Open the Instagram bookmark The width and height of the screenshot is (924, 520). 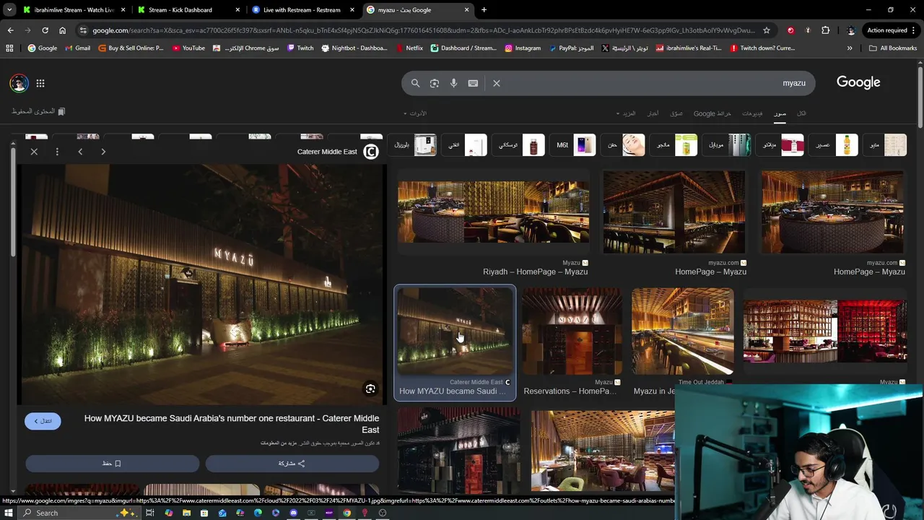point(523,48)
